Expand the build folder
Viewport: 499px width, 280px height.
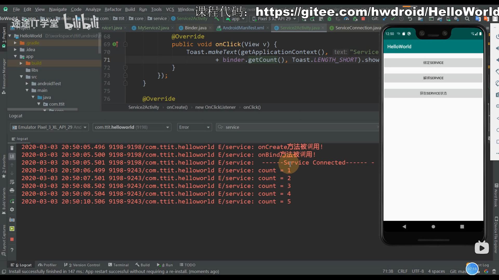pyautogui.click(x=21, y=63)
